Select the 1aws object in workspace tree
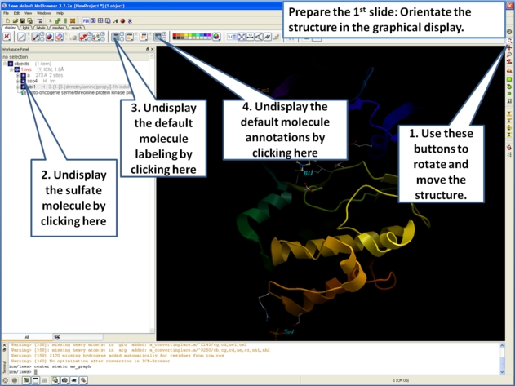 click(x=26, y=69)
